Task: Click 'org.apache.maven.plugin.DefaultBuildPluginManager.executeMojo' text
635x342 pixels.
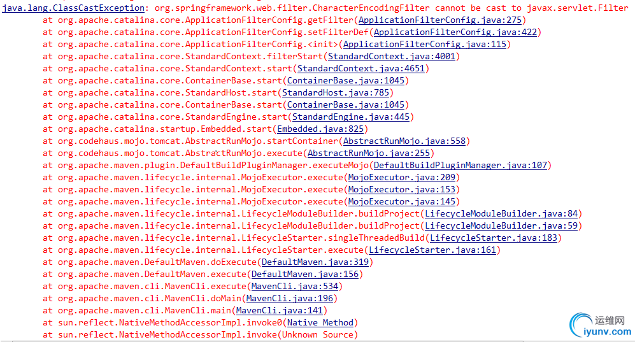Action: tap(213, 166)
